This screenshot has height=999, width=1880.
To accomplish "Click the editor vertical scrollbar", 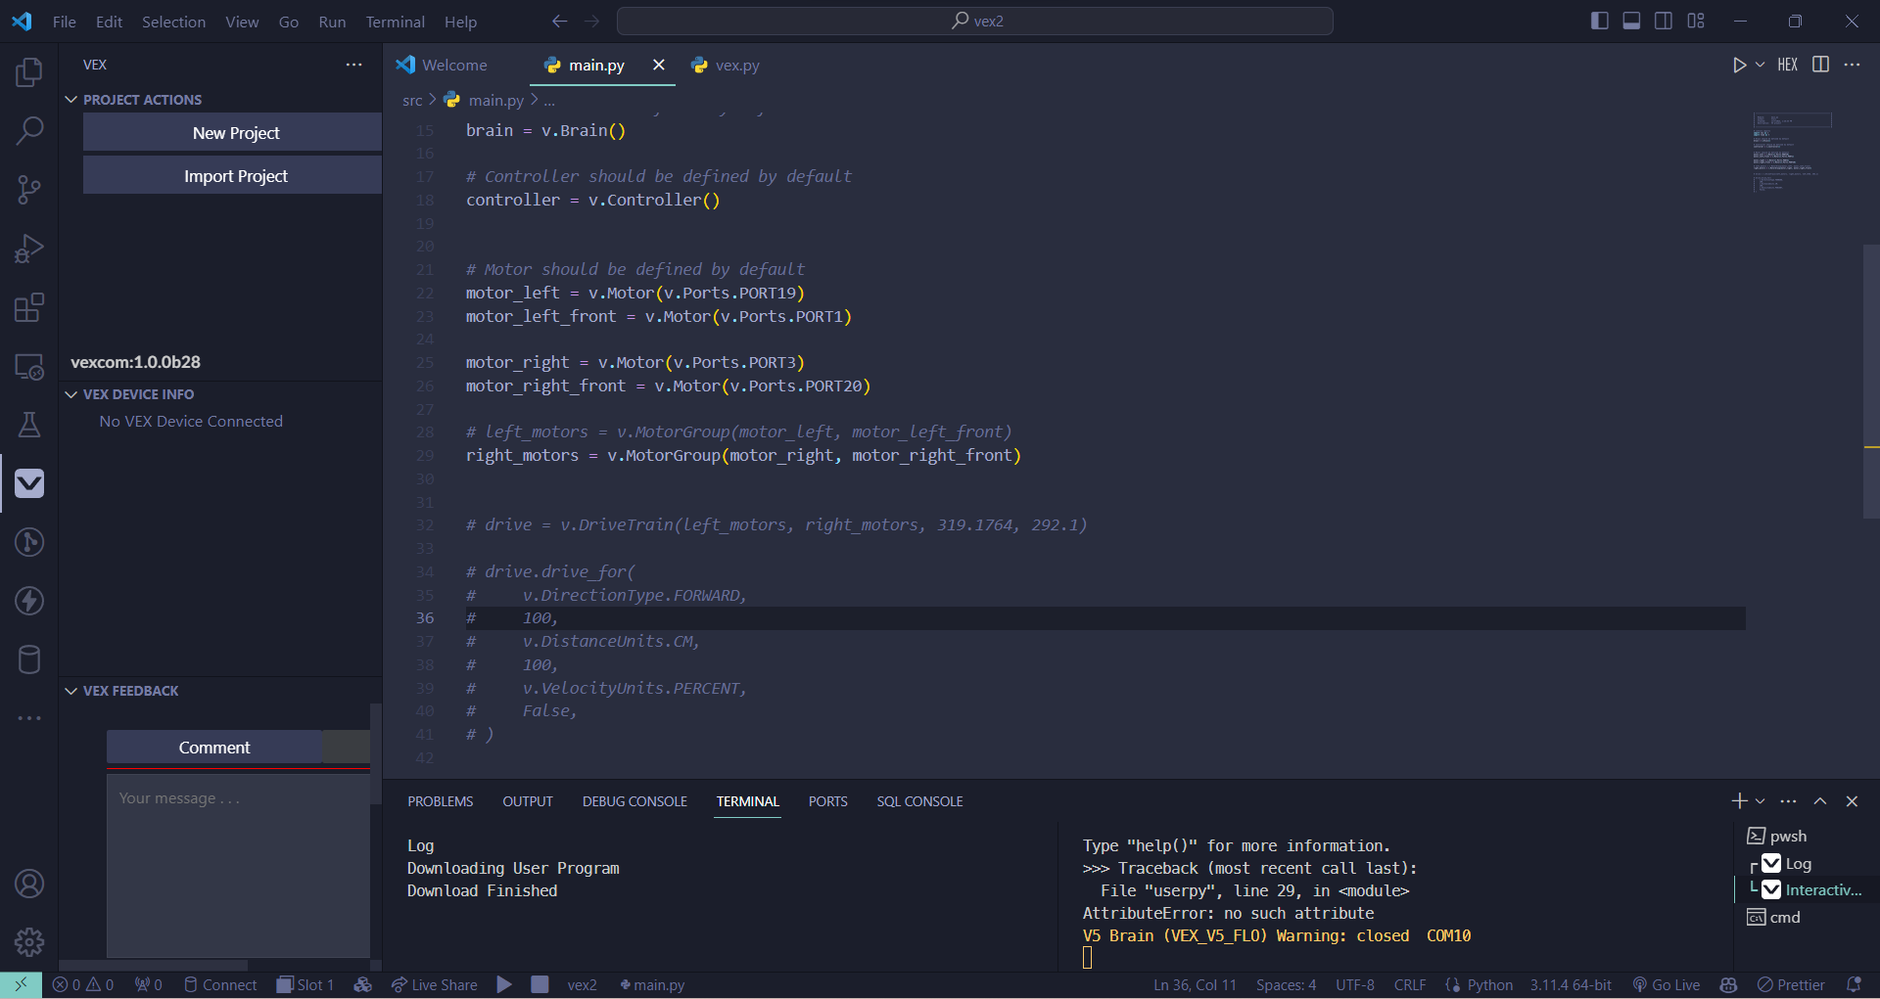I will (x=1871, y=382).
